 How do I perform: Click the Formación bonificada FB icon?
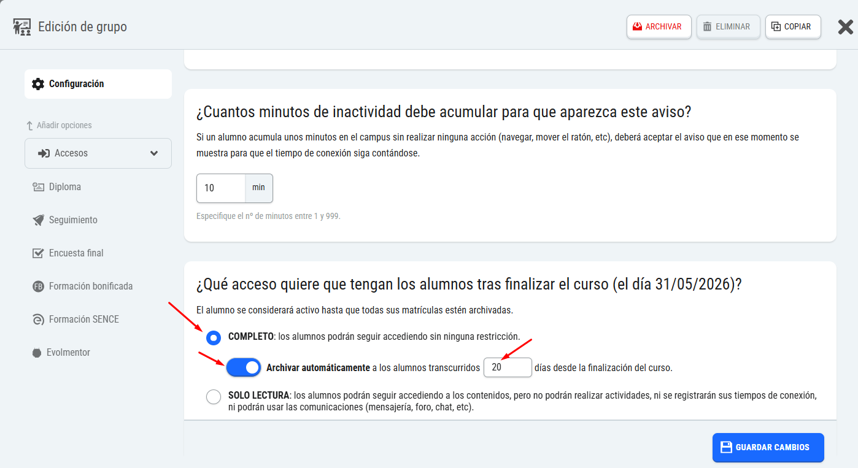tap(38, 286)
